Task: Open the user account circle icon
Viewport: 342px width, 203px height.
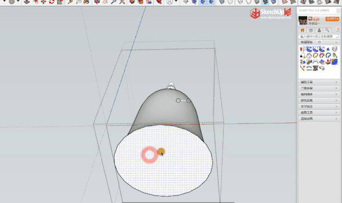Action: click(x=170, y=2)
